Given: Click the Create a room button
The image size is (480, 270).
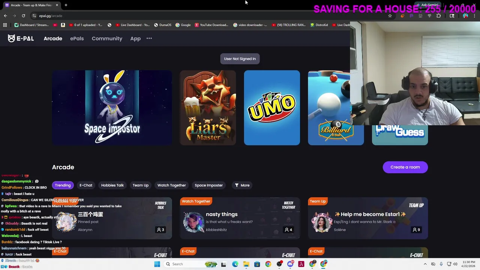Looking at the screenshot, I should coord(405,167).
